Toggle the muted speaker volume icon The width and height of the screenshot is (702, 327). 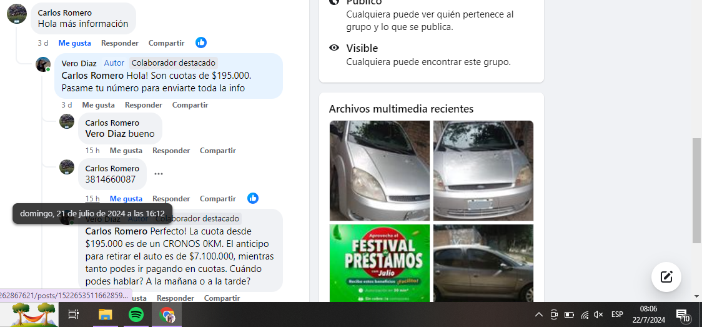coord(598,314)
